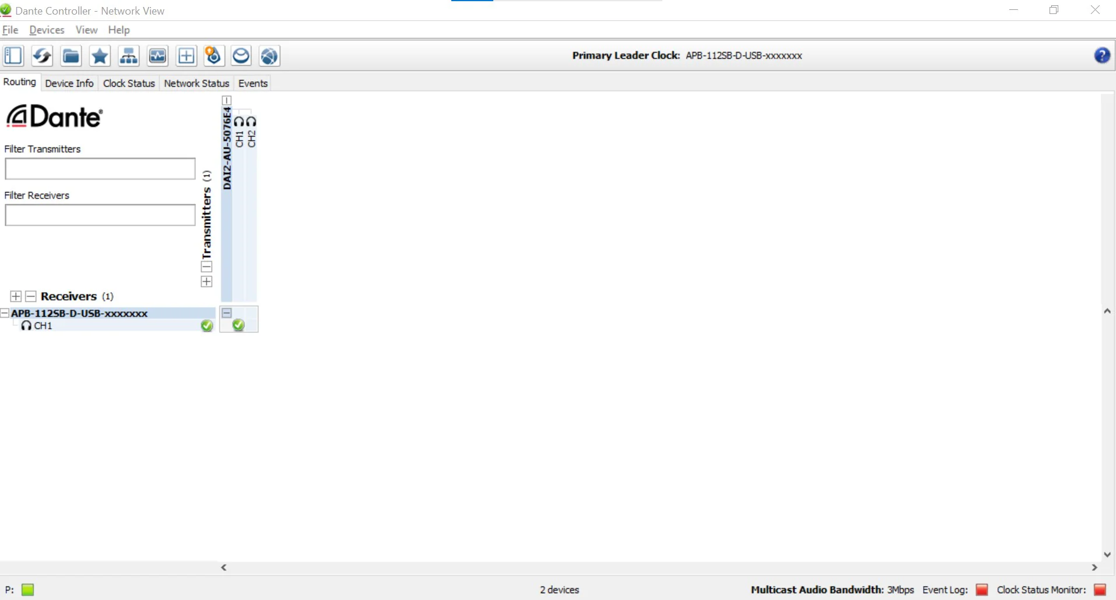Click the Filter Transmitters text field
This screenshot has height=600, width=1116.
[x=100, y=169]
